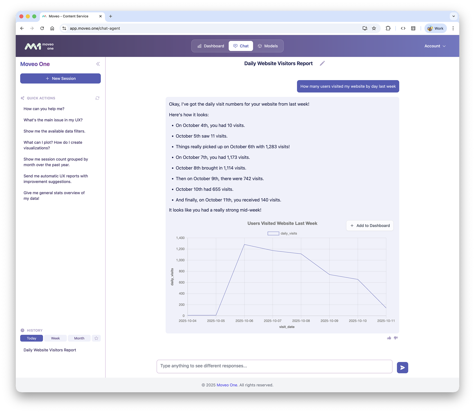Open Daily Website Visitors Report from history
The image size is (475, 413).
pos(49,350)
